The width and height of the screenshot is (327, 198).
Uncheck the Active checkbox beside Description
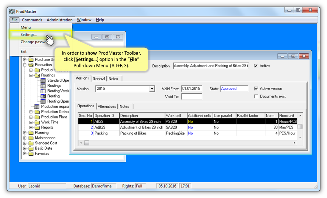256,66
